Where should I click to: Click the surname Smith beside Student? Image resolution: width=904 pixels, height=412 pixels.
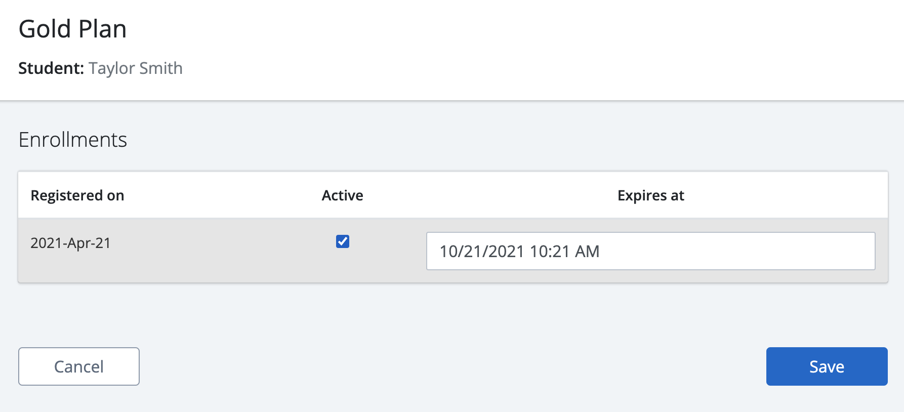(160, 68)
